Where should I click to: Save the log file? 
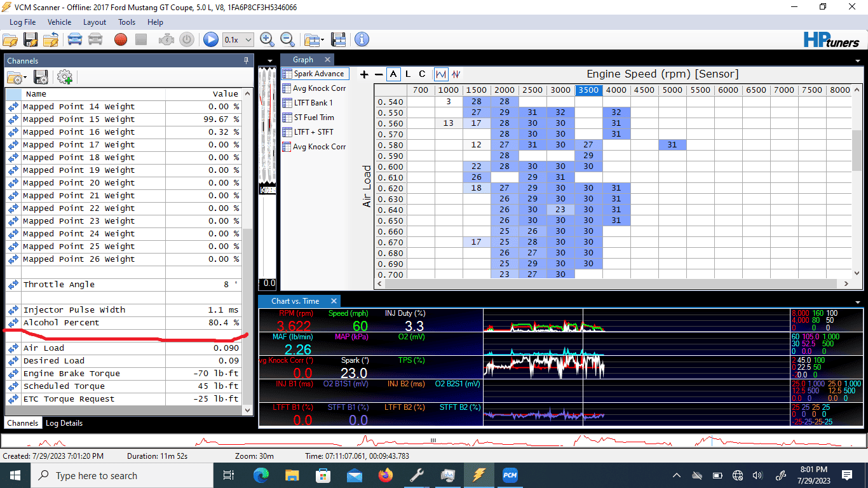(31, 39)
